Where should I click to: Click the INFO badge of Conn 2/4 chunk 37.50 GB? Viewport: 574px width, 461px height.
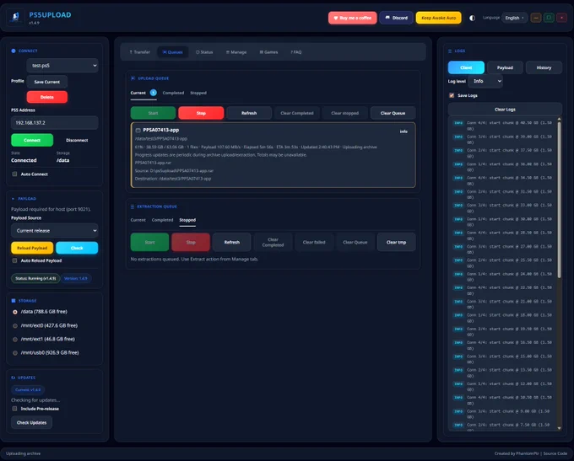coord(458,151)
